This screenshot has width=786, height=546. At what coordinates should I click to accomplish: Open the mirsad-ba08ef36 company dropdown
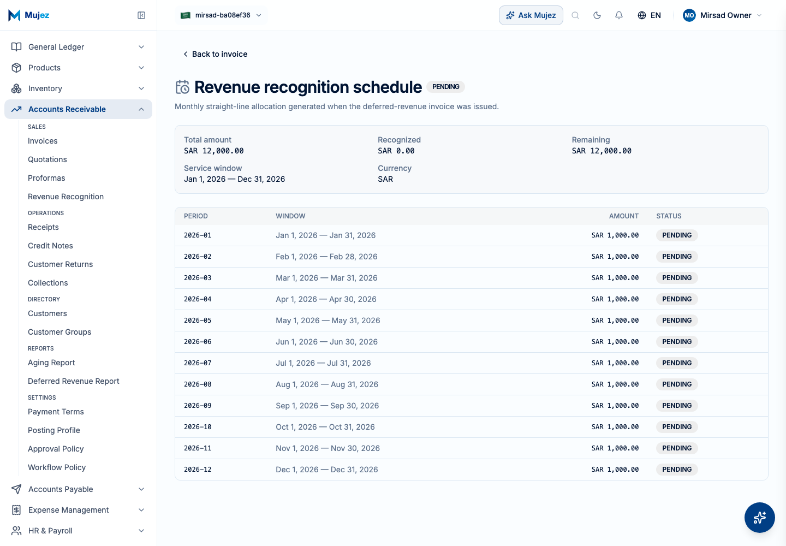222,15
